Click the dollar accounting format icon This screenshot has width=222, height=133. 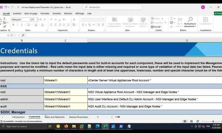click(83, 25)
